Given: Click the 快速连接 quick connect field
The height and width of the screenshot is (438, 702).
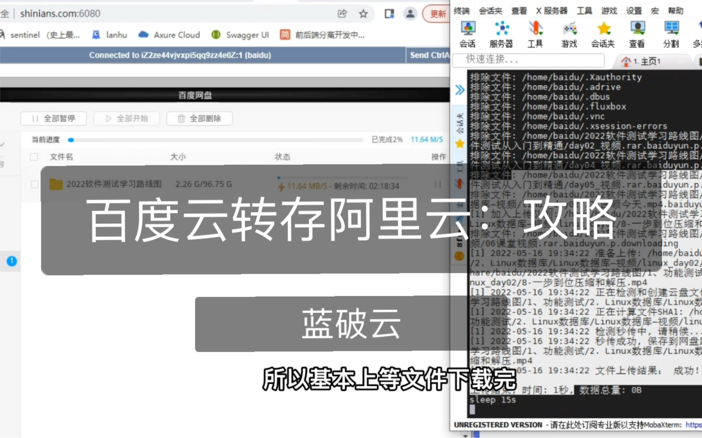Looking at the screenshot, I should [x=529, y=59].
